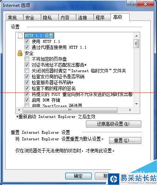
Task: Click the up arrow of vertical scrollbar
Action: (x=137, y=36)
